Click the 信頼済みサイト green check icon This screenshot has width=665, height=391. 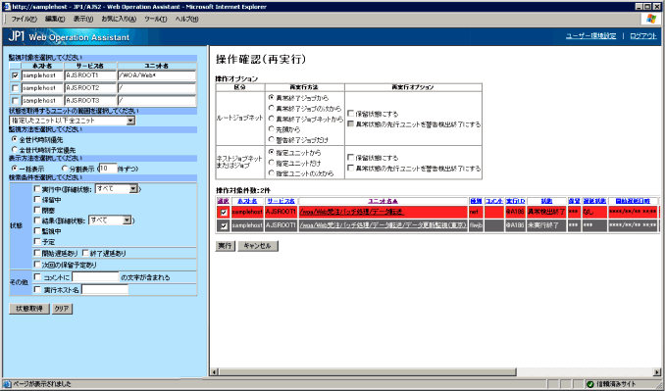click(589, 384)
